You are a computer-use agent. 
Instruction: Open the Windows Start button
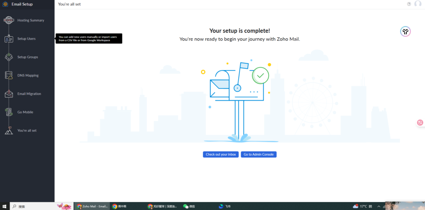click(x=5, y=206)
